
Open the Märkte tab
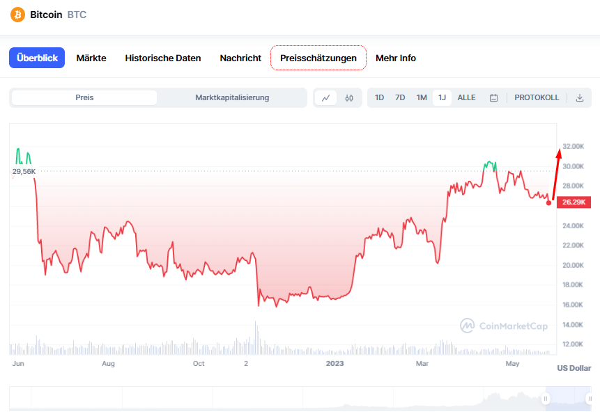pyautogui.click(x=91, y=58)
